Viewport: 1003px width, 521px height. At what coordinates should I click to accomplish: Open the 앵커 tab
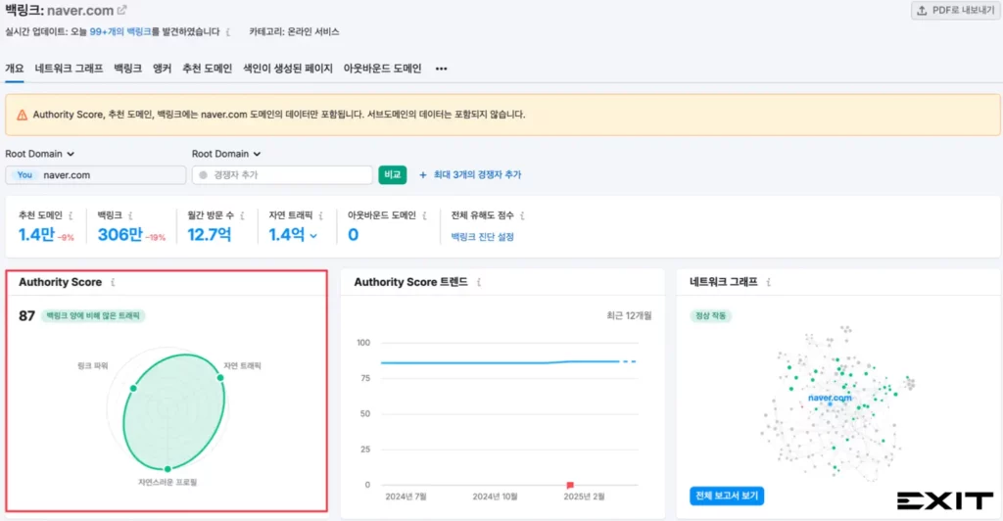click(x=162, y=69)
